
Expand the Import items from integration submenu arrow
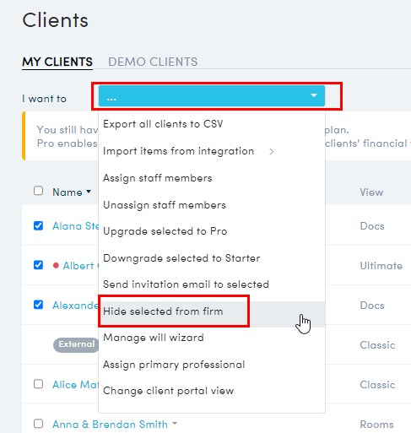coord(271,152)
